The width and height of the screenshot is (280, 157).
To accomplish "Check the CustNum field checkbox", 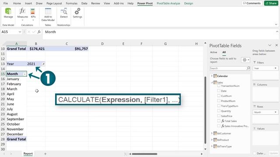I will coord(219,96).
